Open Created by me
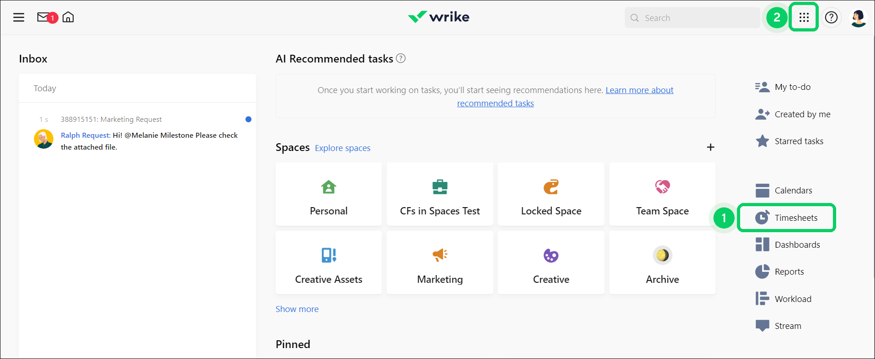Viewport: 875px width, 359px height. [x=793, y=114]
